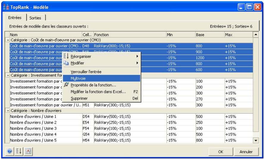
Task: Click the third bottom toolbar icon next to sort
Action: [x=28, y=151]
